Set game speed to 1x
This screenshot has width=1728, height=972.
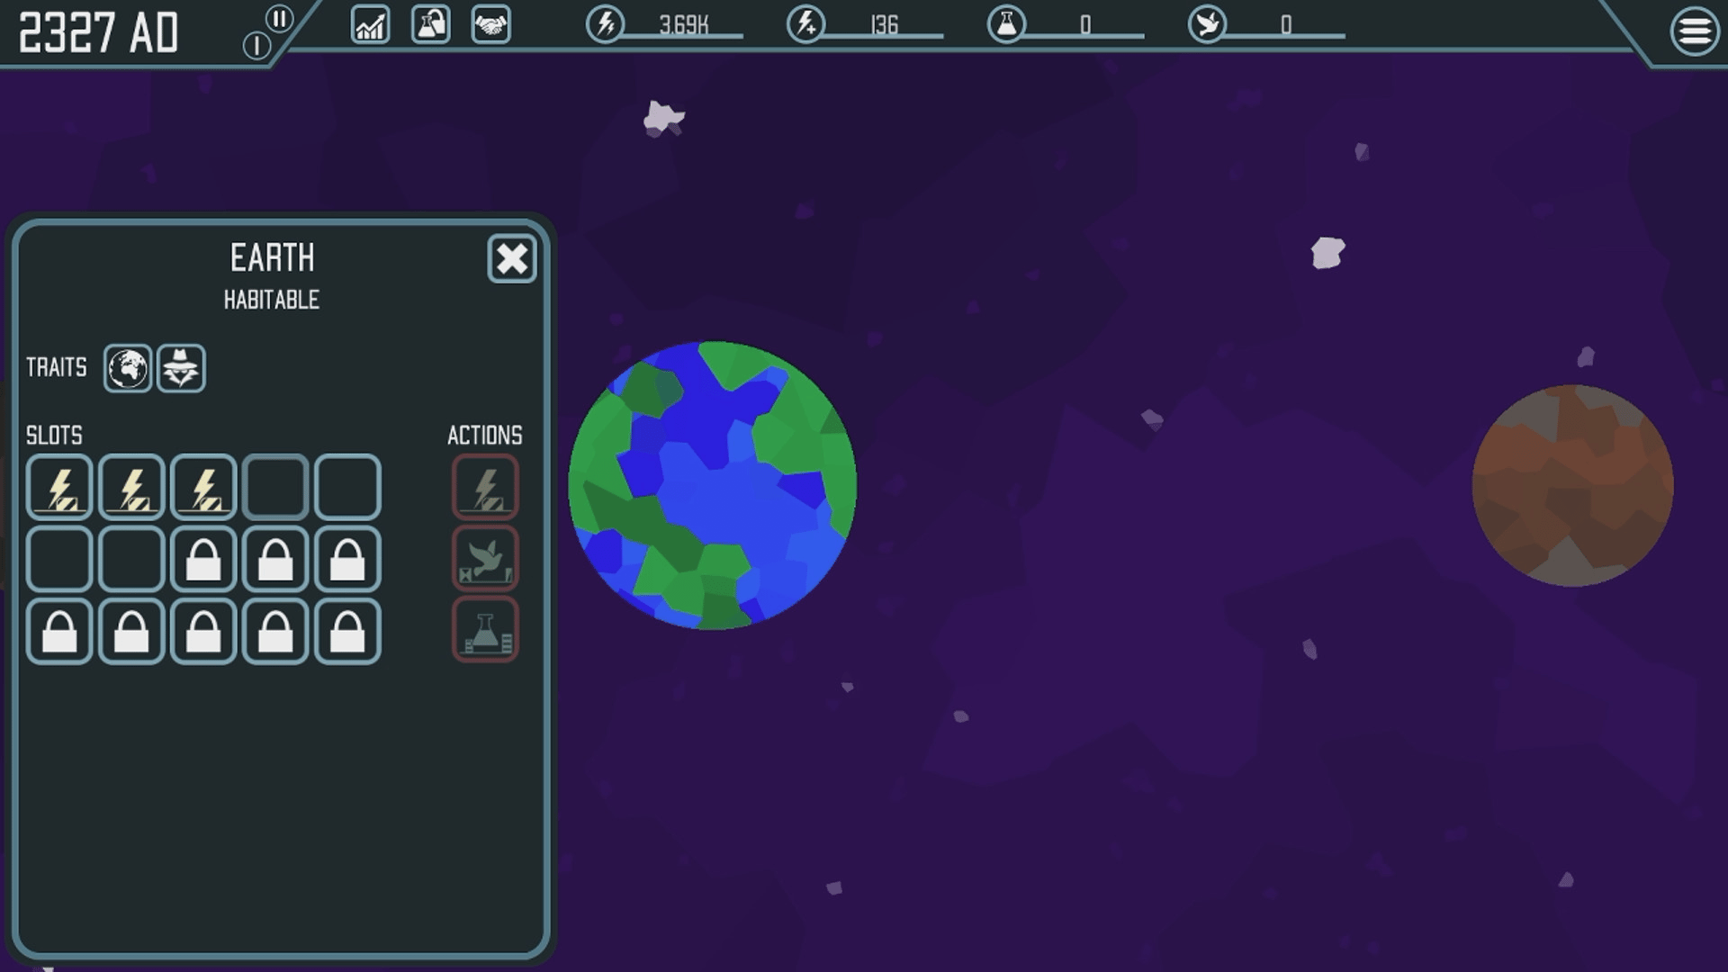pyautogui.click(x=256, y=45)
